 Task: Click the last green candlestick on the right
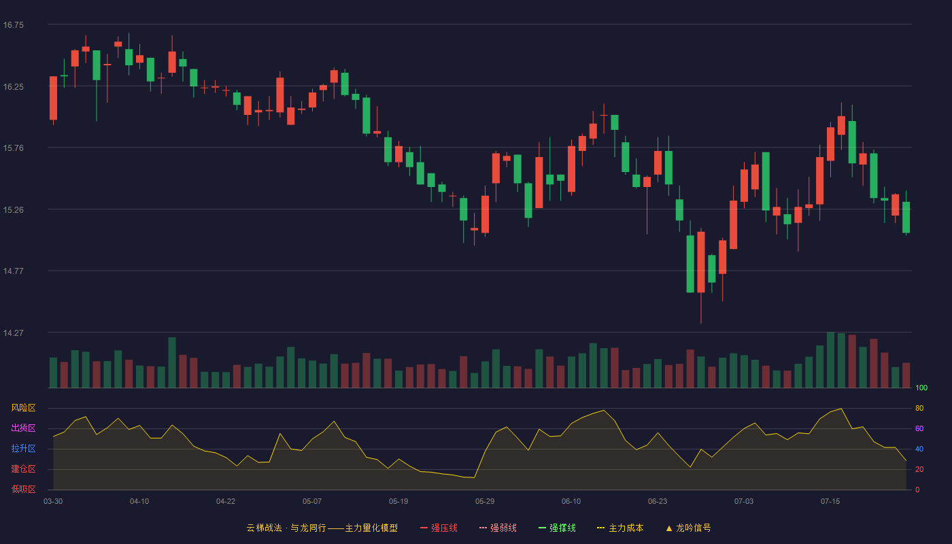(x=906, y=217)
